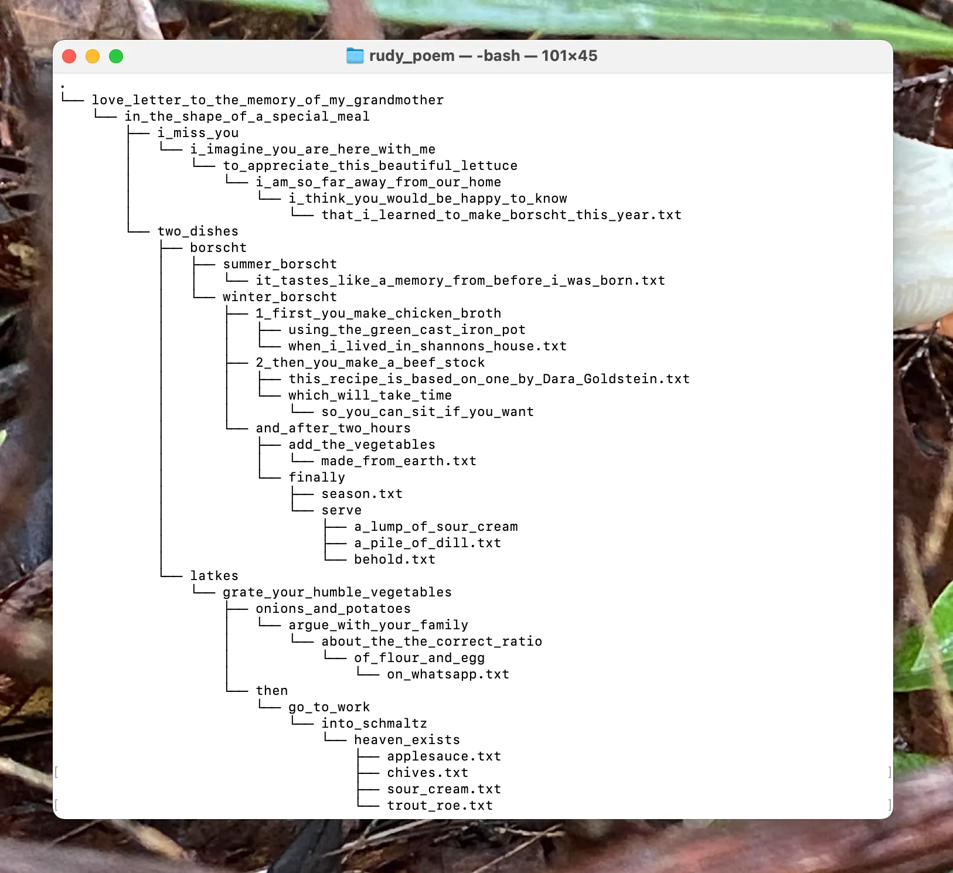Click 'and_after_two_hours' directory
The image size is (953, 873).
333,428
